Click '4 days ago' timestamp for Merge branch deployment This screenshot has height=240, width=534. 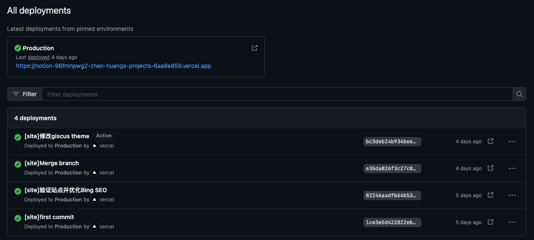[469, 168]
